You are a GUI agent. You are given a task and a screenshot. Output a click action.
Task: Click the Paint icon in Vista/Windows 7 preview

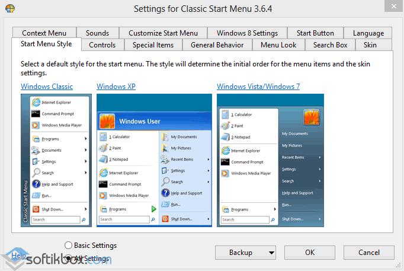(x=226, y=126)
